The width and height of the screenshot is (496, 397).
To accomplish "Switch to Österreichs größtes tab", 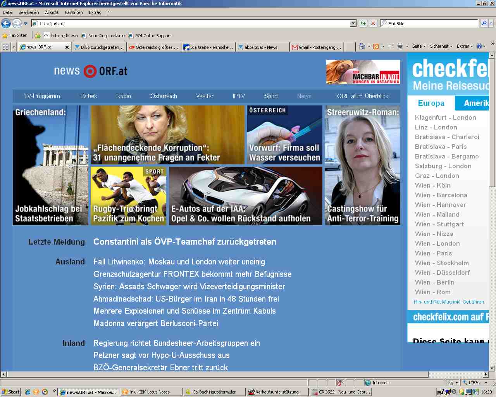I will pos(154,47).
